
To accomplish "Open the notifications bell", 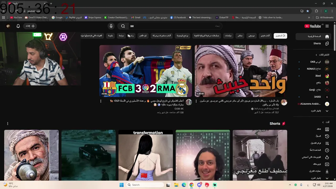I will click(18, 26).
